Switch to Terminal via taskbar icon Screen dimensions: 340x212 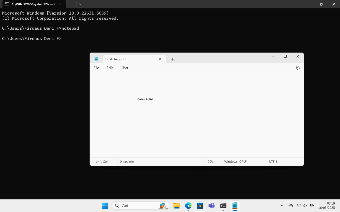coord(223,206)
